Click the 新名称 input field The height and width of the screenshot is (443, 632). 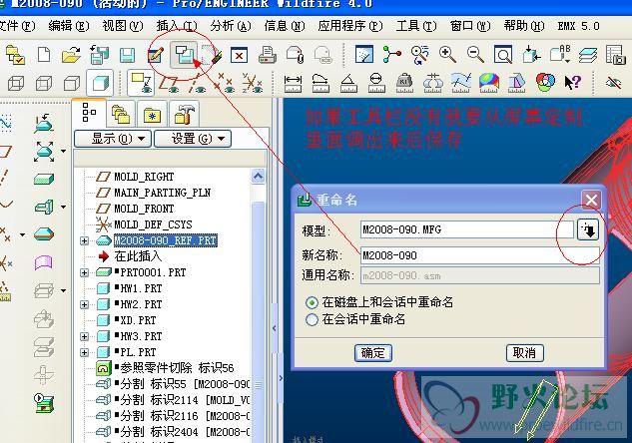click(479, 255)
